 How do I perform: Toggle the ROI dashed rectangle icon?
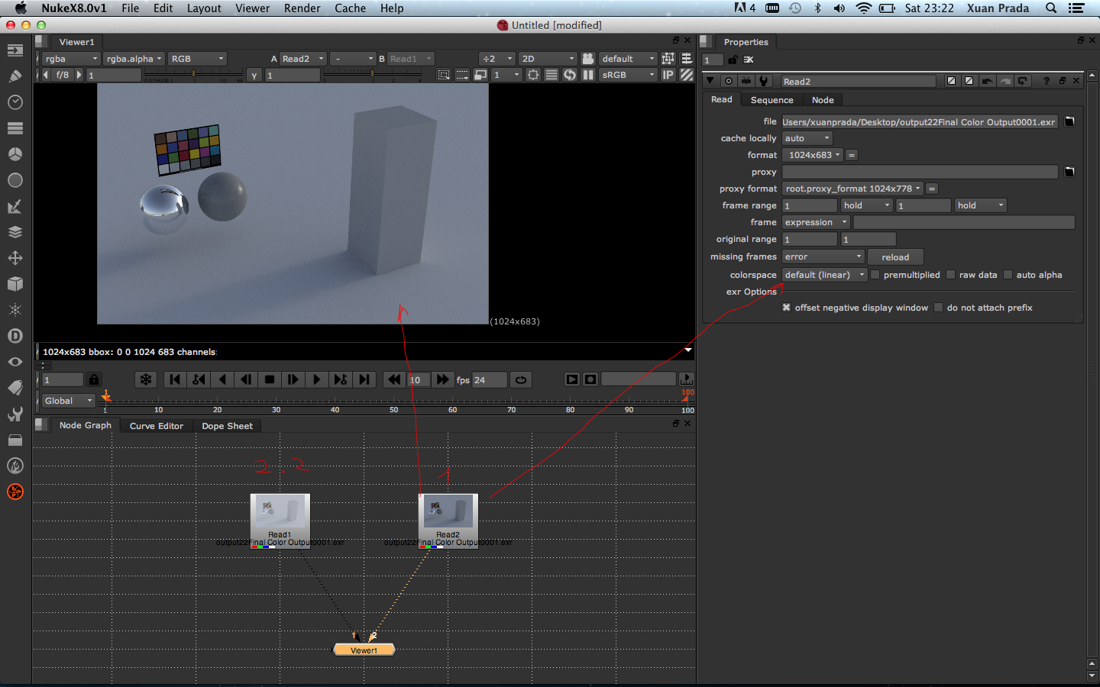(443, 75)
